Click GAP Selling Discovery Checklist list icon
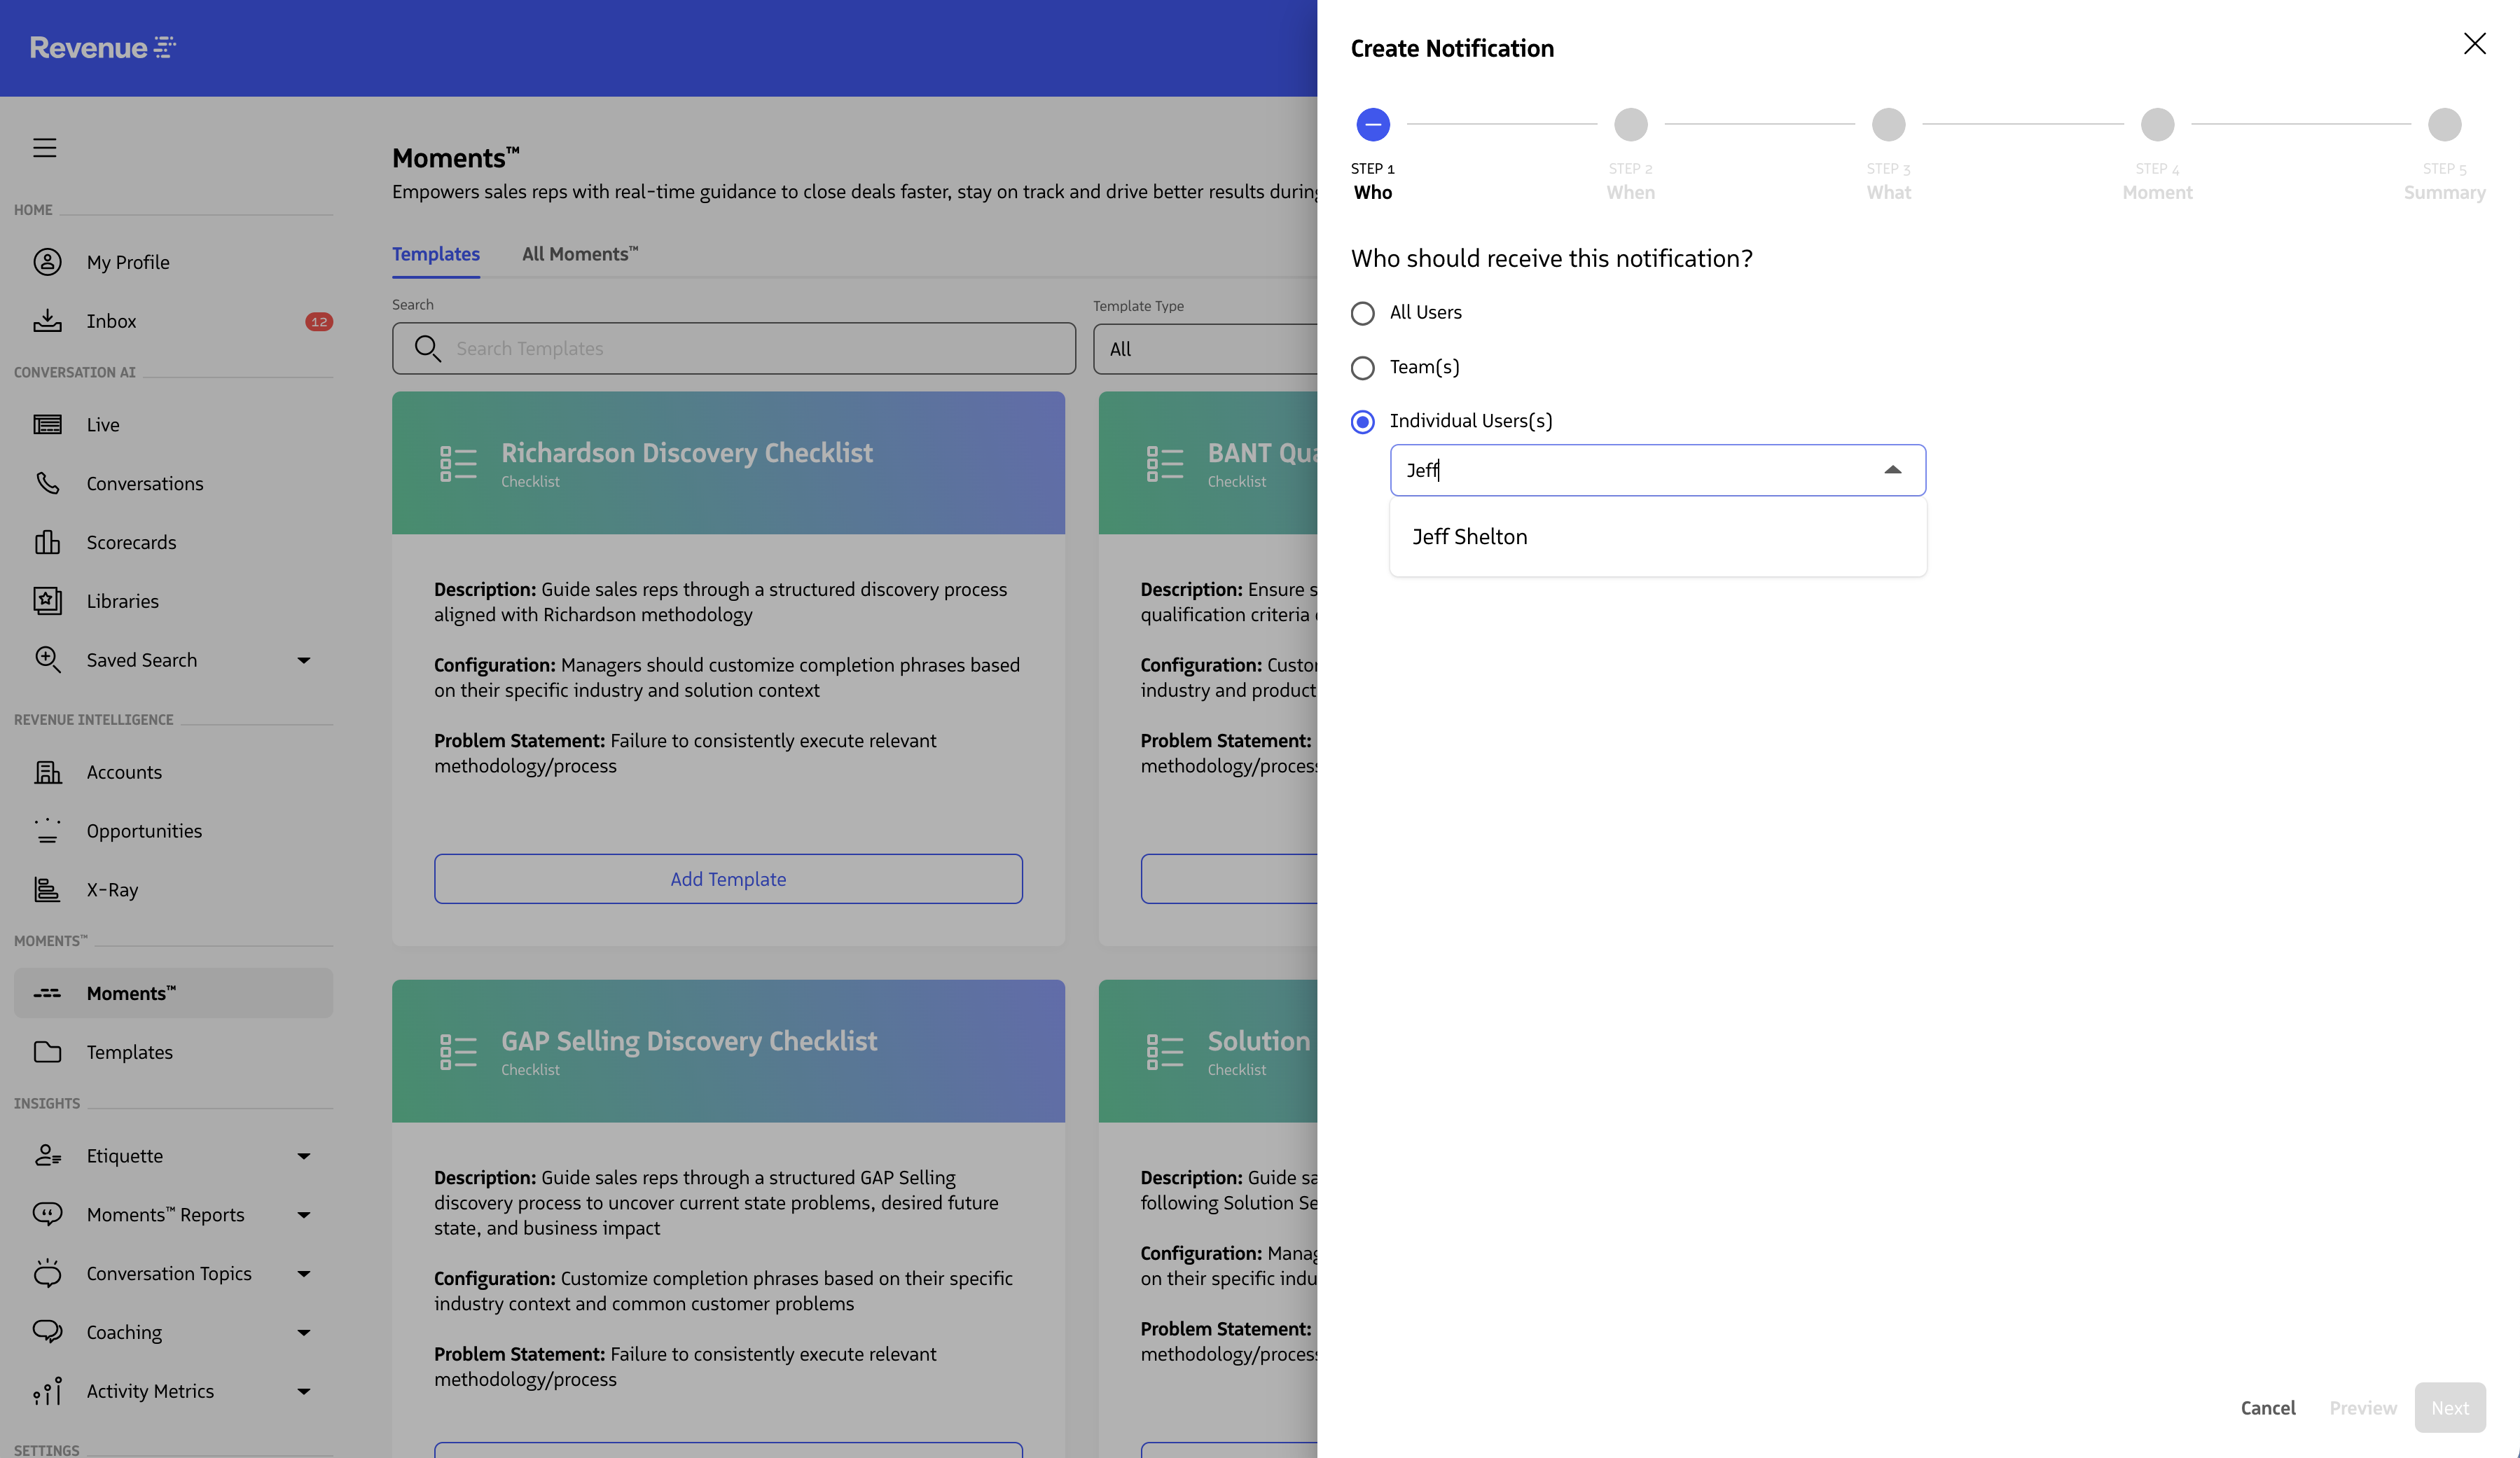The image size is (2520, 1458). [x=458, y=1051]
